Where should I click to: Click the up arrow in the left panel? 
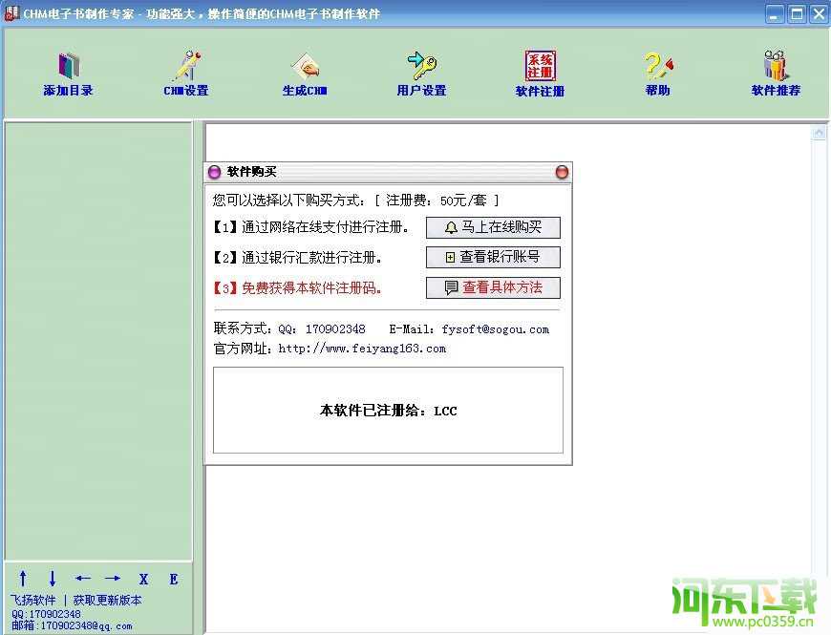23,579
